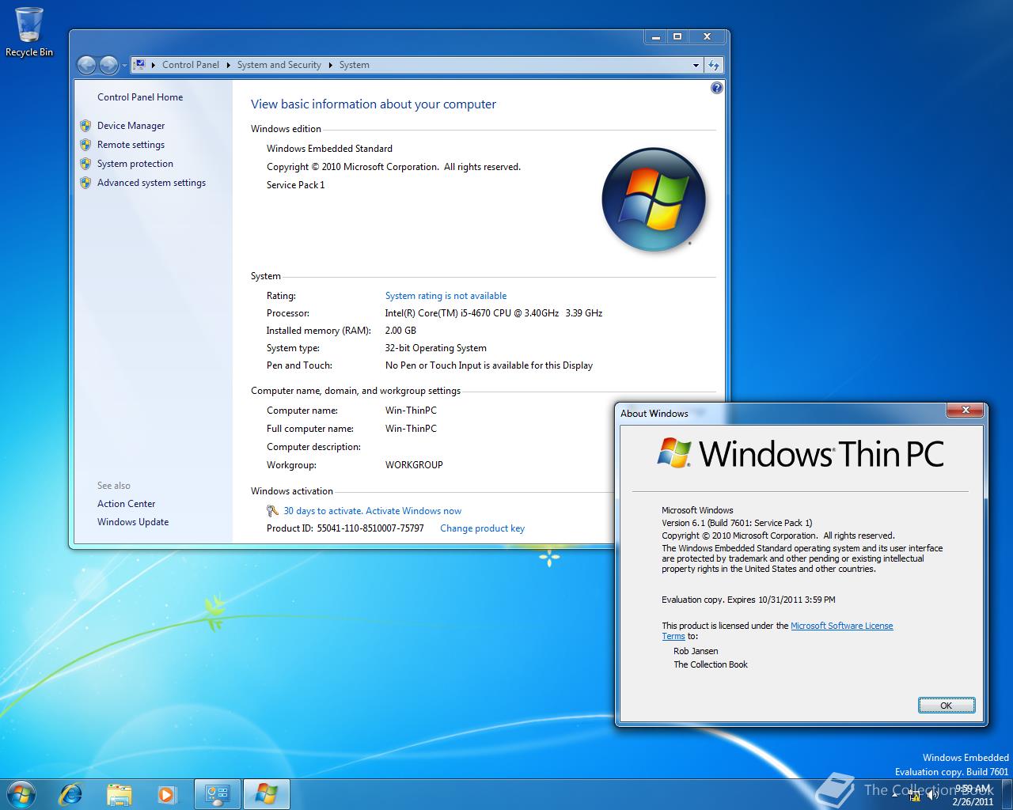Click the shield icon beside Advanced system settings
This screenshot has height=810, width=1013.
click(85, 183)
